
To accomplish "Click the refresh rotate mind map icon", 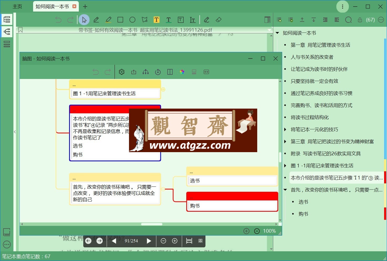I will pyautogui.click(x=158, y=72).
